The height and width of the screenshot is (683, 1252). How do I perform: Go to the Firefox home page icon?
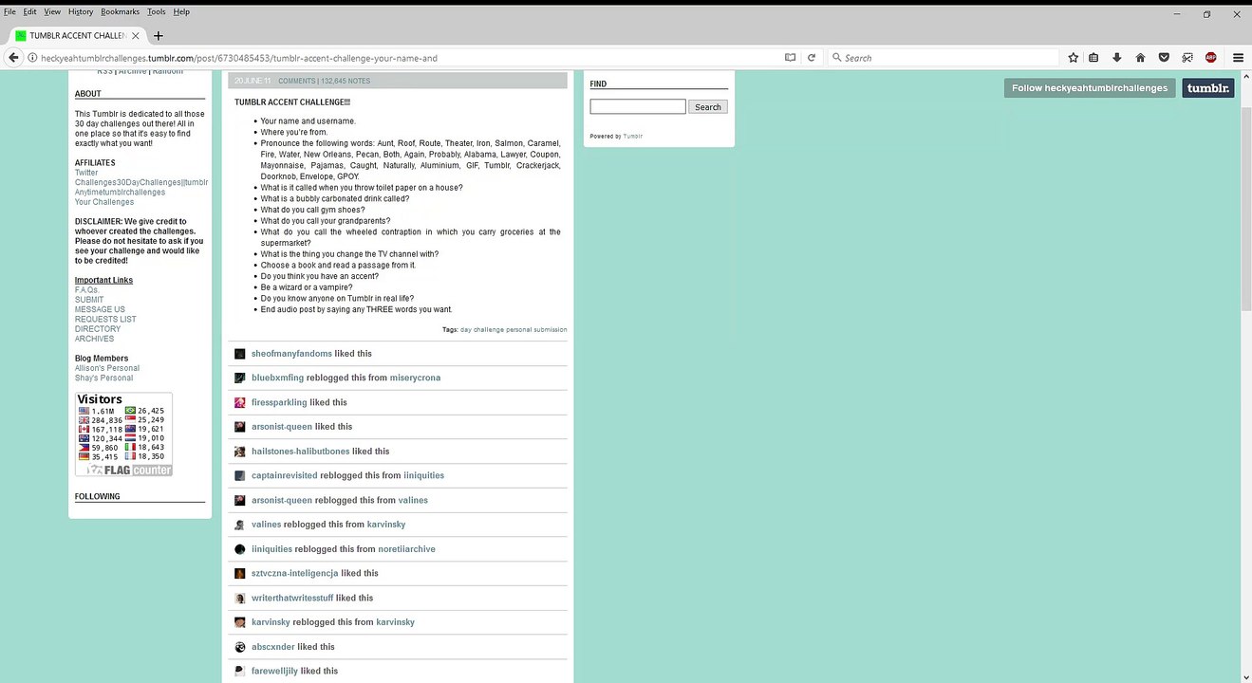[x=1141, y=58]
